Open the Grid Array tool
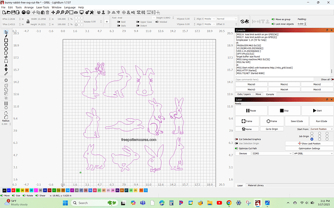The width and height of the screenshot is (334, 208). (x=6, y=103)
